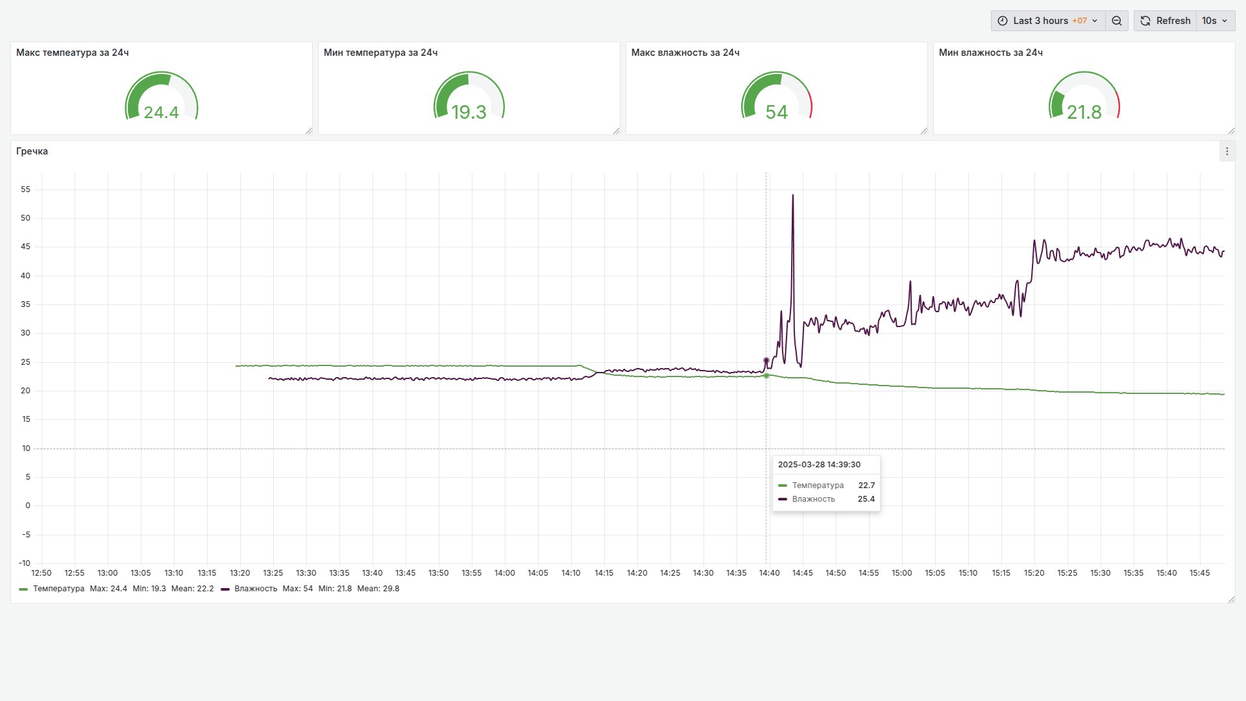Click resize handle of Мин температура panel
Screen dimensions: 1246x701
(617, 131)
